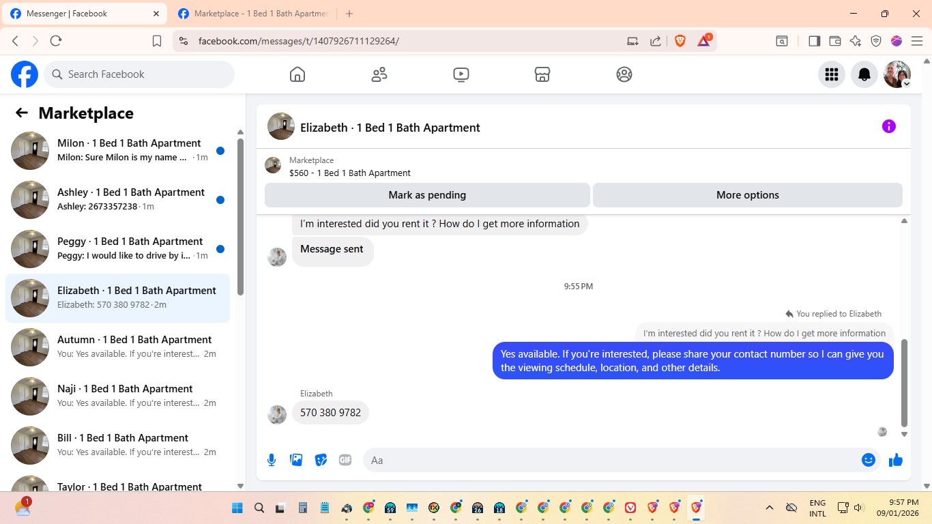Close the Messenger | Facebook tab
Viewport: 932px width, 524px height.
(x=156, y=14)
